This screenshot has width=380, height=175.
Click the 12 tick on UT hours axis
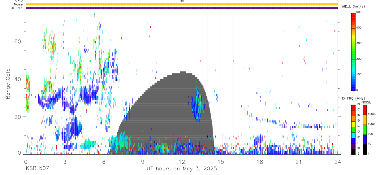[182, 162]
